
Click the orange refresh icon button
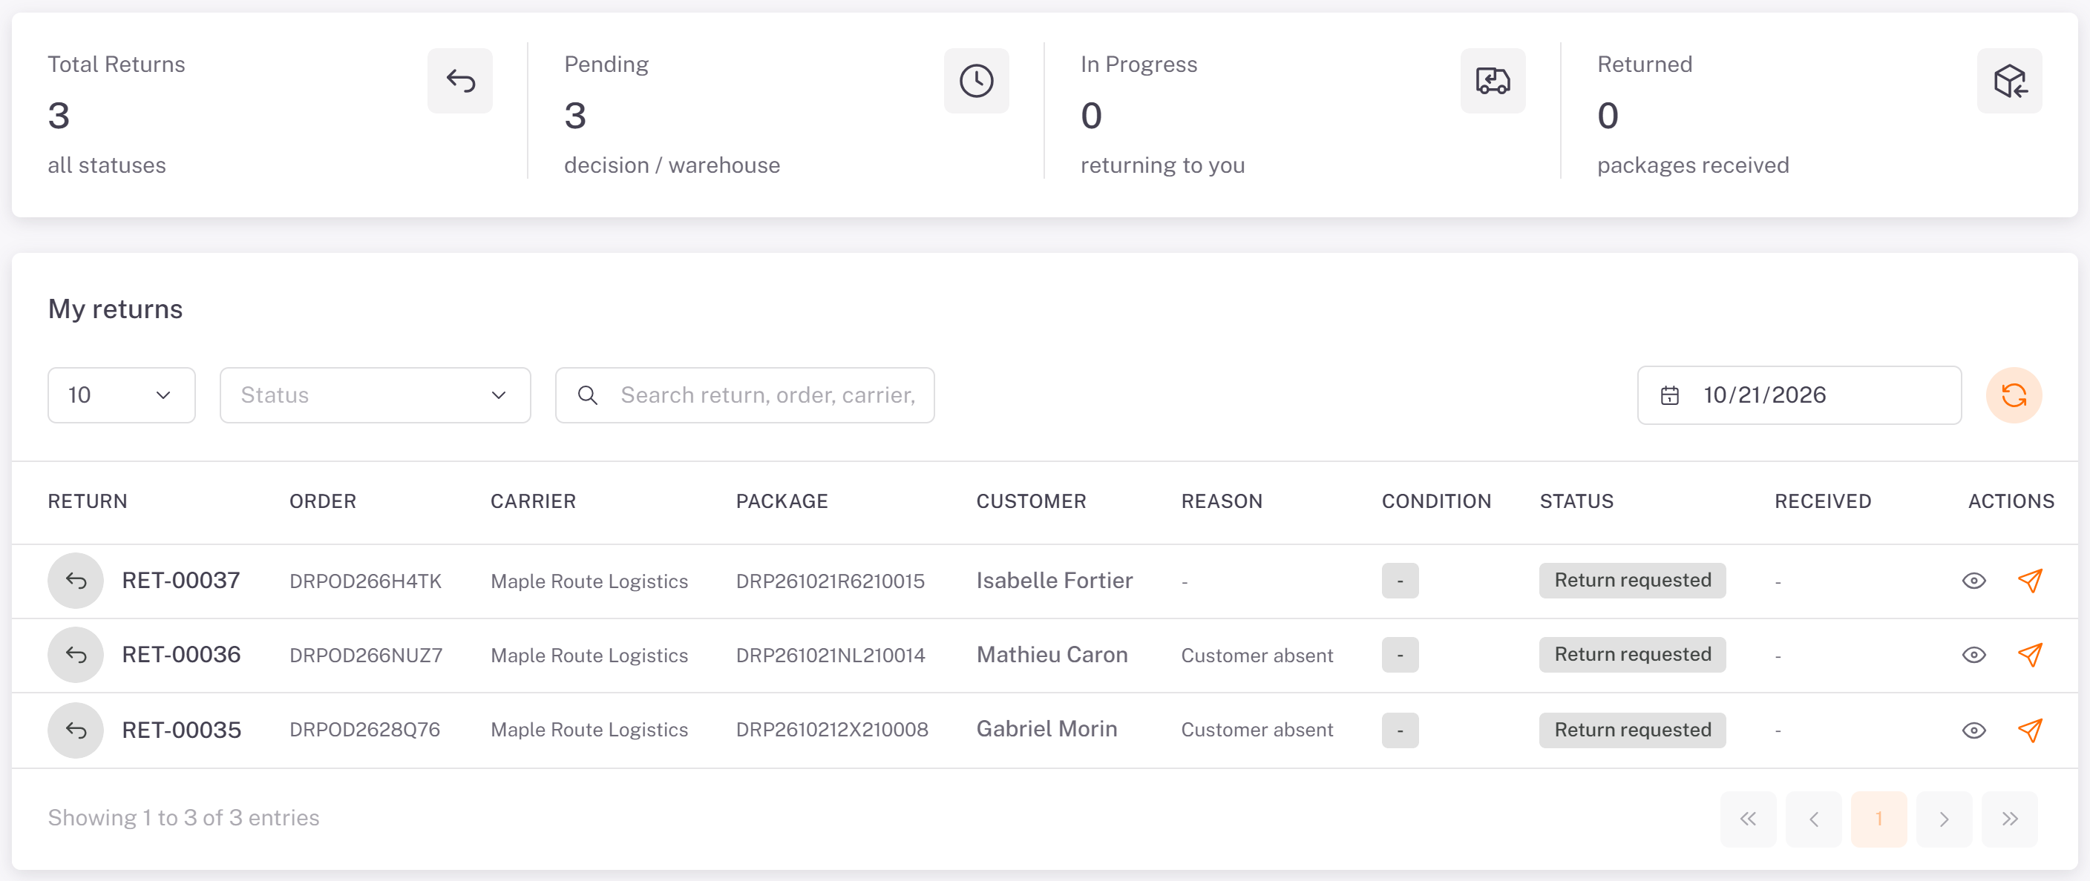point(2013,395)
